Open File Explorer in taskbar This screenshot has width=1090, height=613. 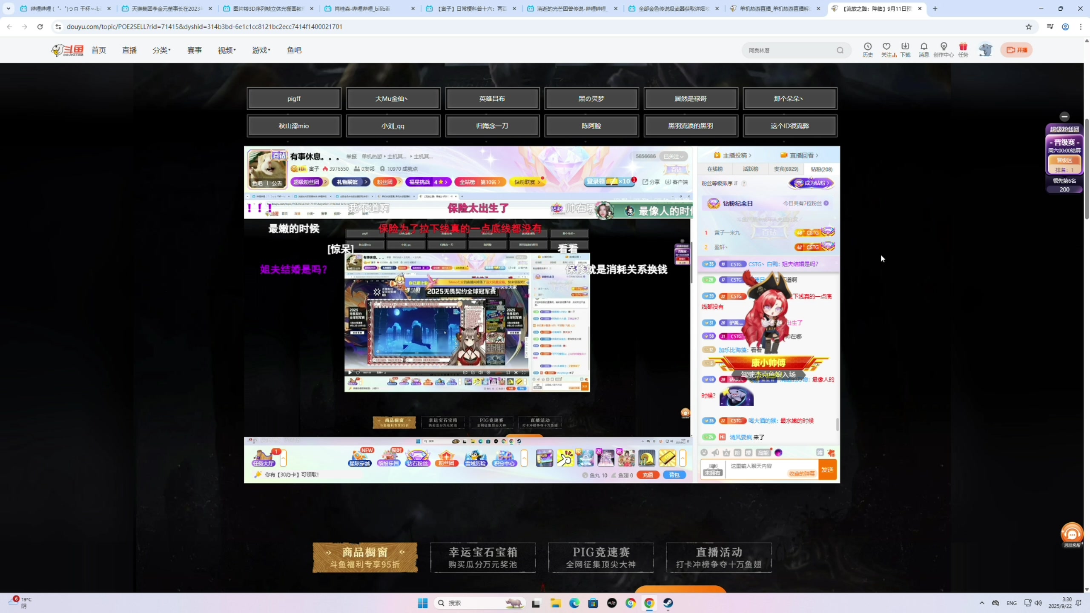pos(555,603)
